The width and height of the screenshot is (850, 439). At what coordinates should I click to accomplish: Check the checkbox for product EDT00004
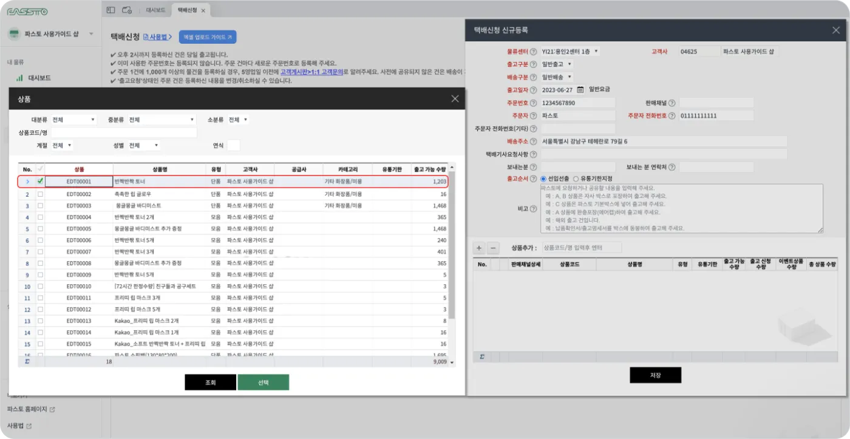(x=40, y=217)
